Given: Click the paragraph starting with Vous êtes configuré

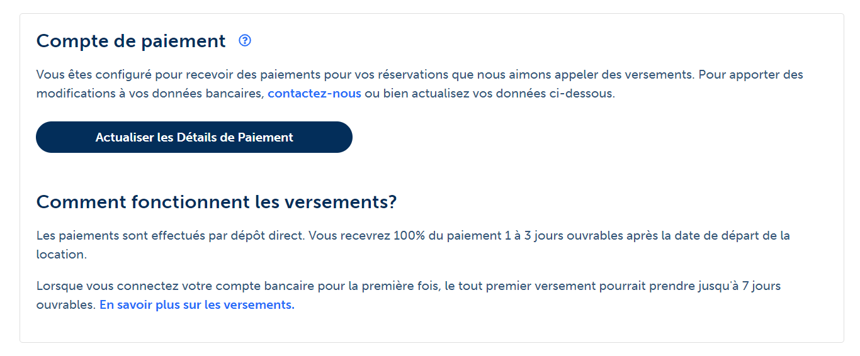Looking at the screenshot, I should 420,84.
